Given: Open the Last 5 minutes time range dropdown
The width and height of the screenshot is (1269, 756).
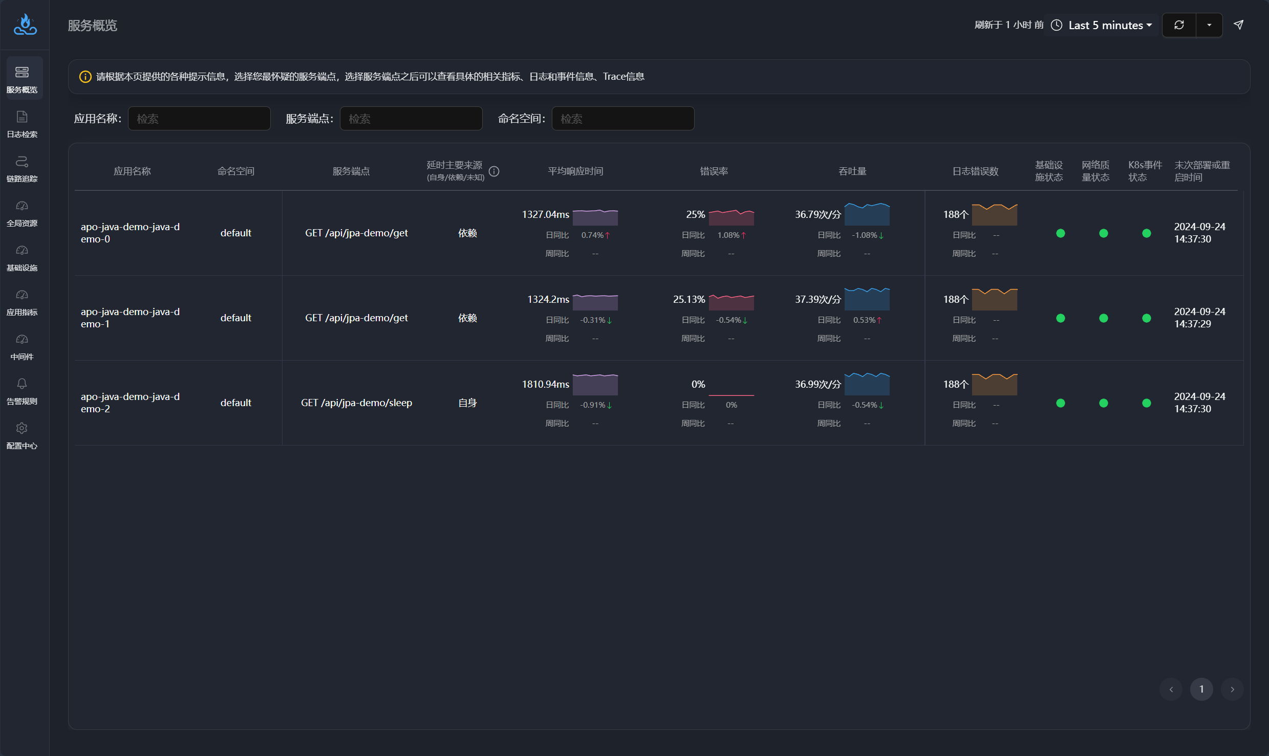Looking at the screenshot, I should click(1110, 25).
